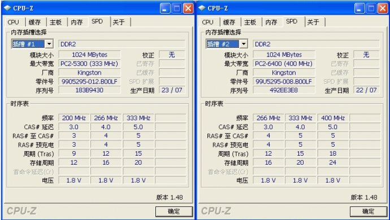Open the 主板 tab in right CPU-Z window
This screenshot has height=220, width=390.
pyautogui.click(x=250, y=22)
